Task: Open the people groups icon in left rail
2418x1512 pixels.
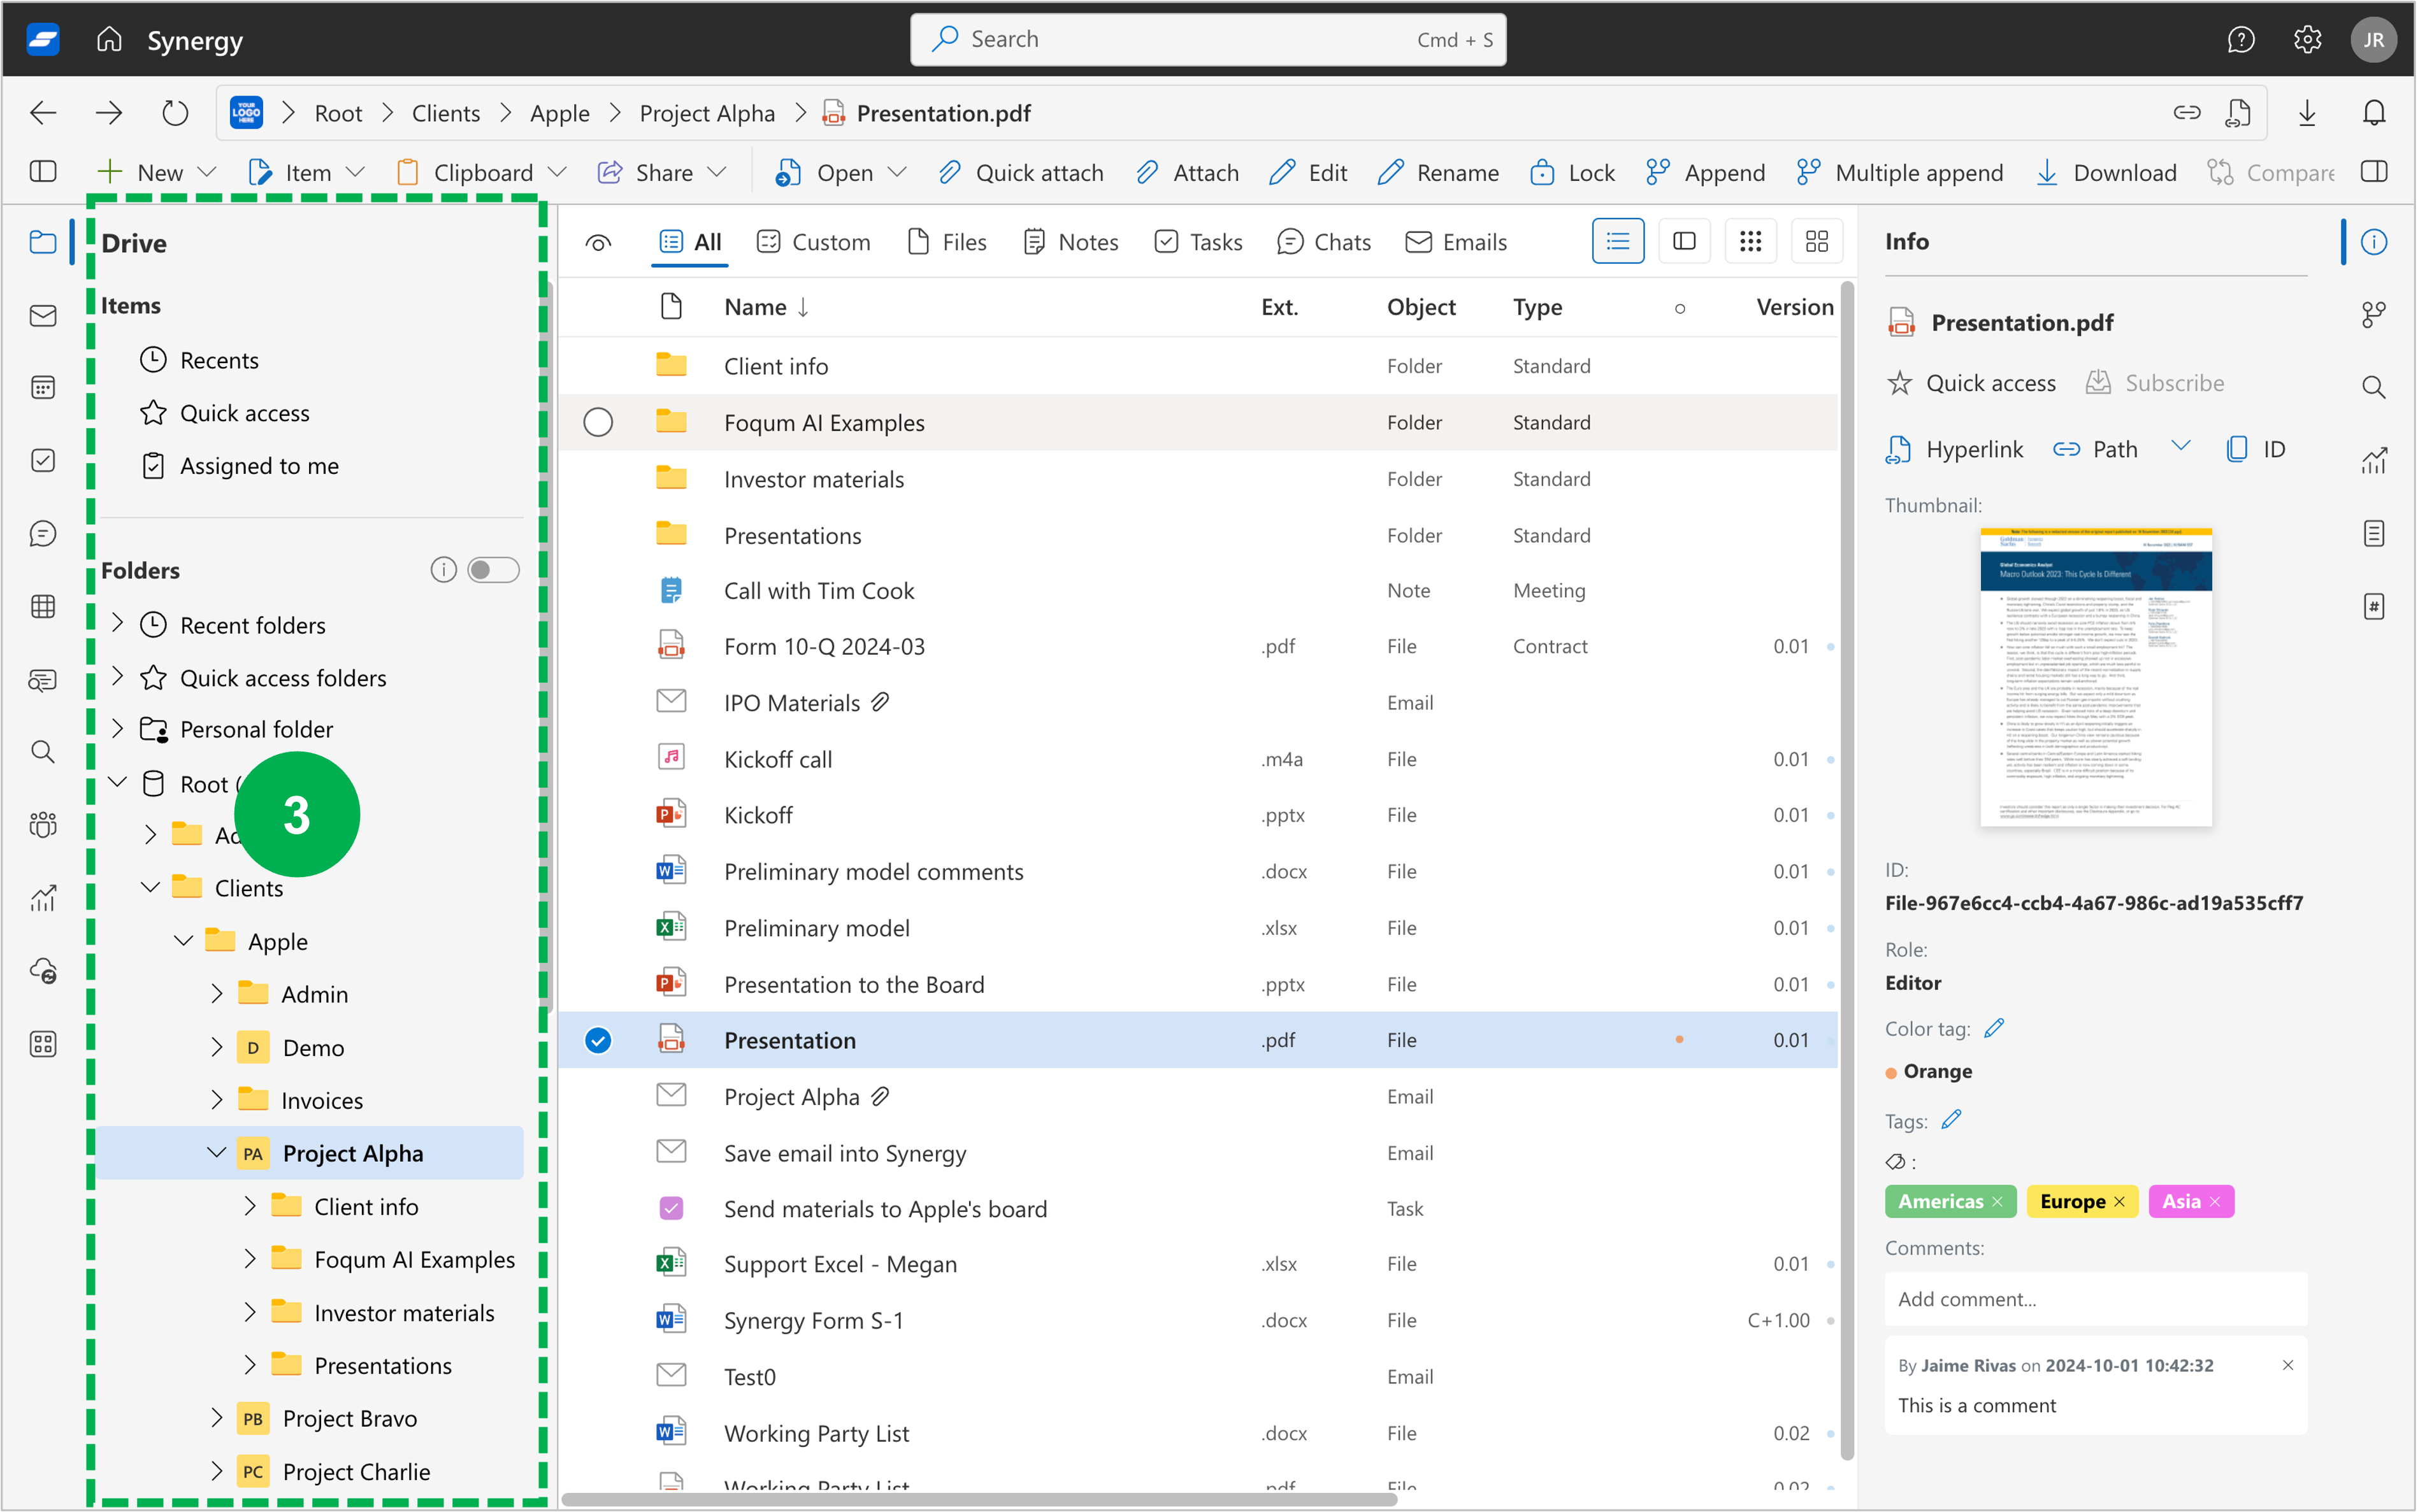Action: pyautogui.click(x=42, y=825)
